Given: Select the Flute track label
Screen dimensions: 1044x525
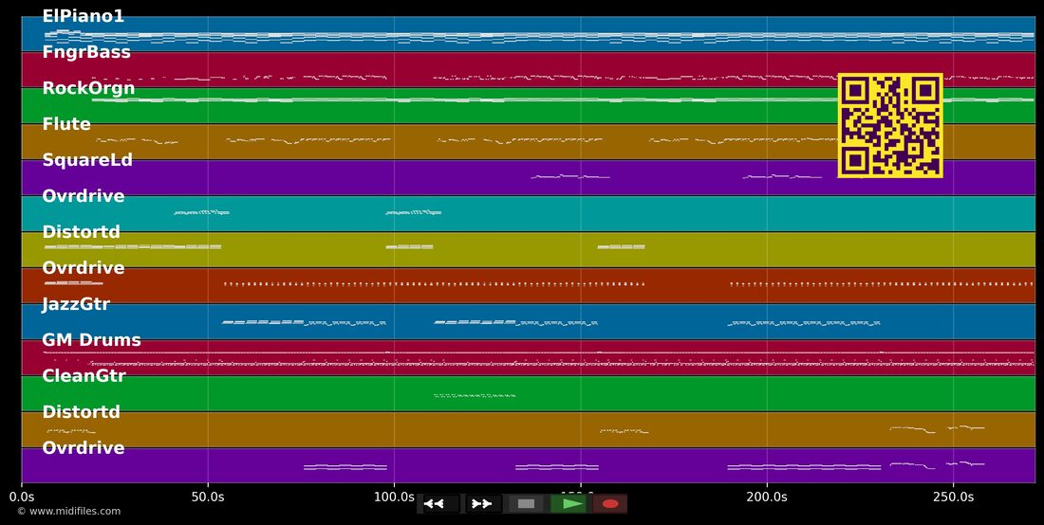Looking at the screenshot, I should click(66, 123).
